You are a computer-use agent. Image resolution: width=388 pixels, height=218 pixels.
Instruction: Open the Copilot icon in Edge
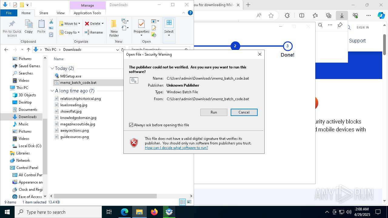[381, 15]
